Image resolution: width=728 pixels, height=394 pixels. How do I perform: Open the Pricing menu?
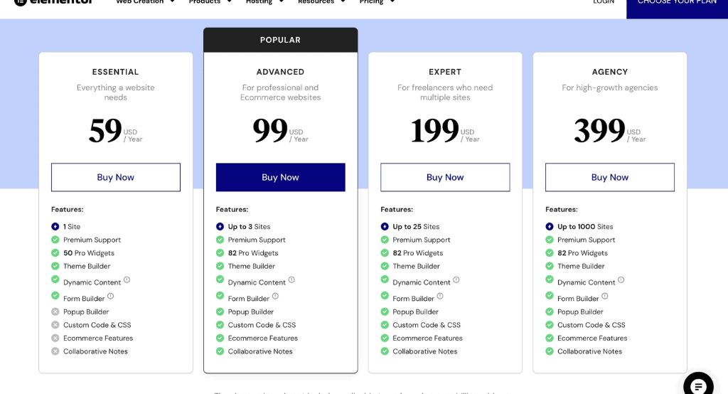pos(371,2)
